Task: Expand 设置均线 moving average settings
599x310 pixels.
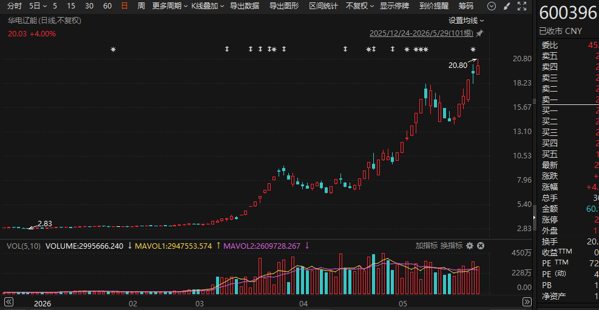Action: [x=465, y=21]
